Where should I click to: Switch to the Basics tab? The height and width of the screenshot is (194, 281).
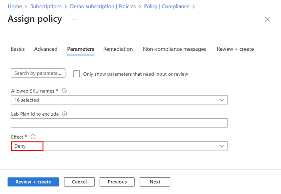[x=18, y=49]
